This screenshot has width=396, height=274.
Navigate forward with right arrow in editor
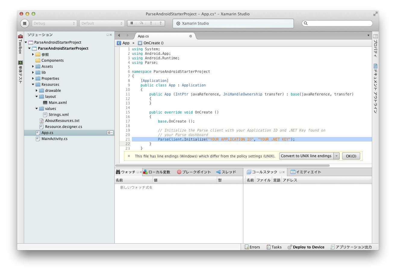click(128, 36)
